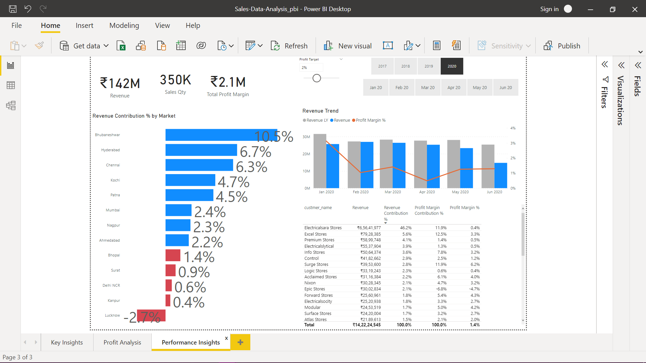Viewport: 646px width, 363px height.
Task: Switch to Report view icon
Action: [11, 66]
